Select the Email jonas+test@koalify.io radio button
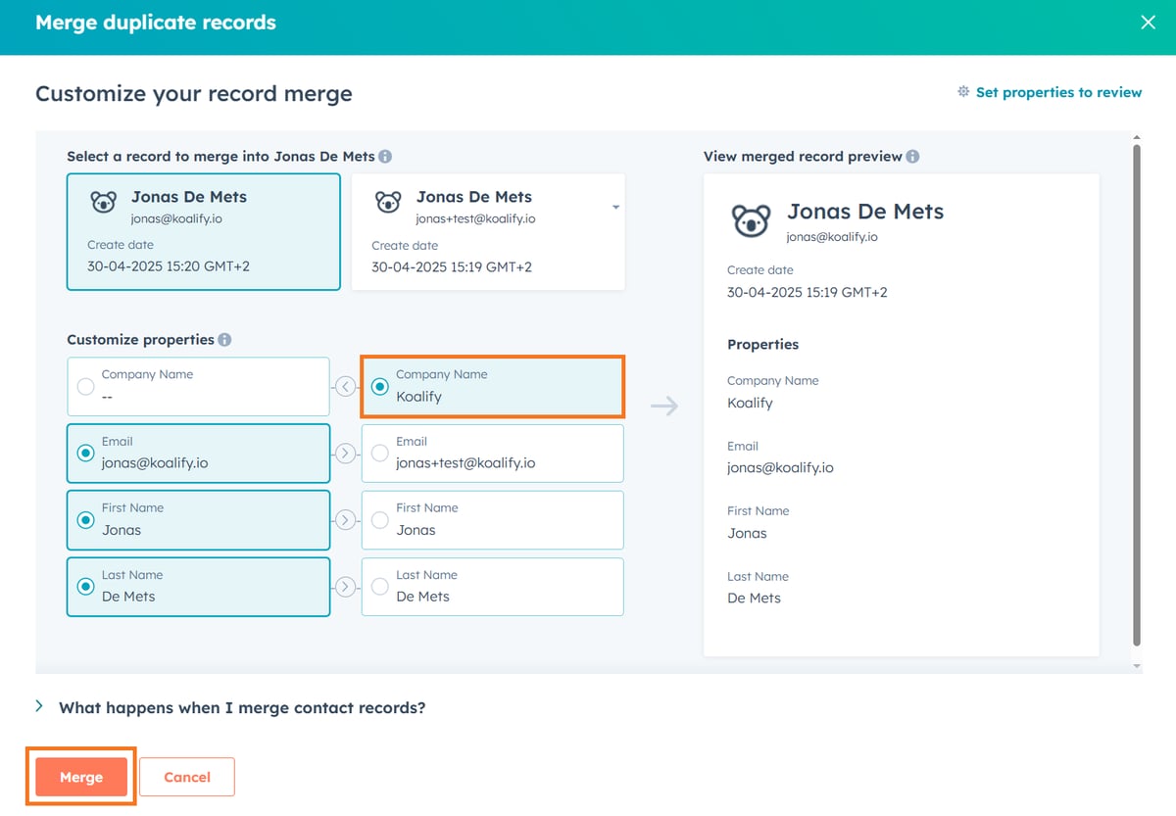The width and height of the screenshot is (1176, 816). pyautogui.click(x=378, y=454)
